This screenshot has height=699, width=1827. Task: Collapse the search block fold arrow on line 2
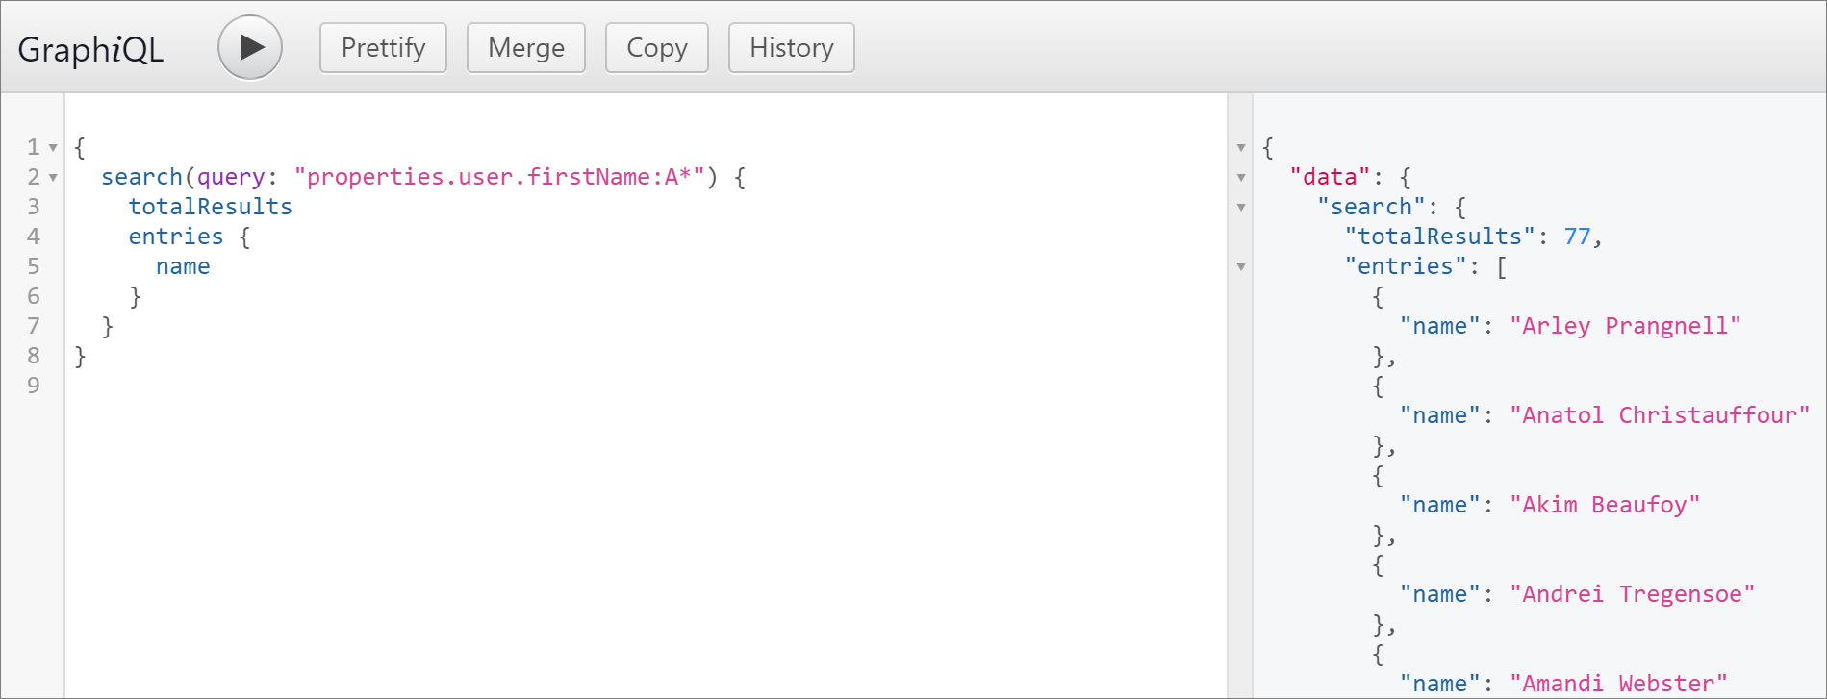point(53,178)
